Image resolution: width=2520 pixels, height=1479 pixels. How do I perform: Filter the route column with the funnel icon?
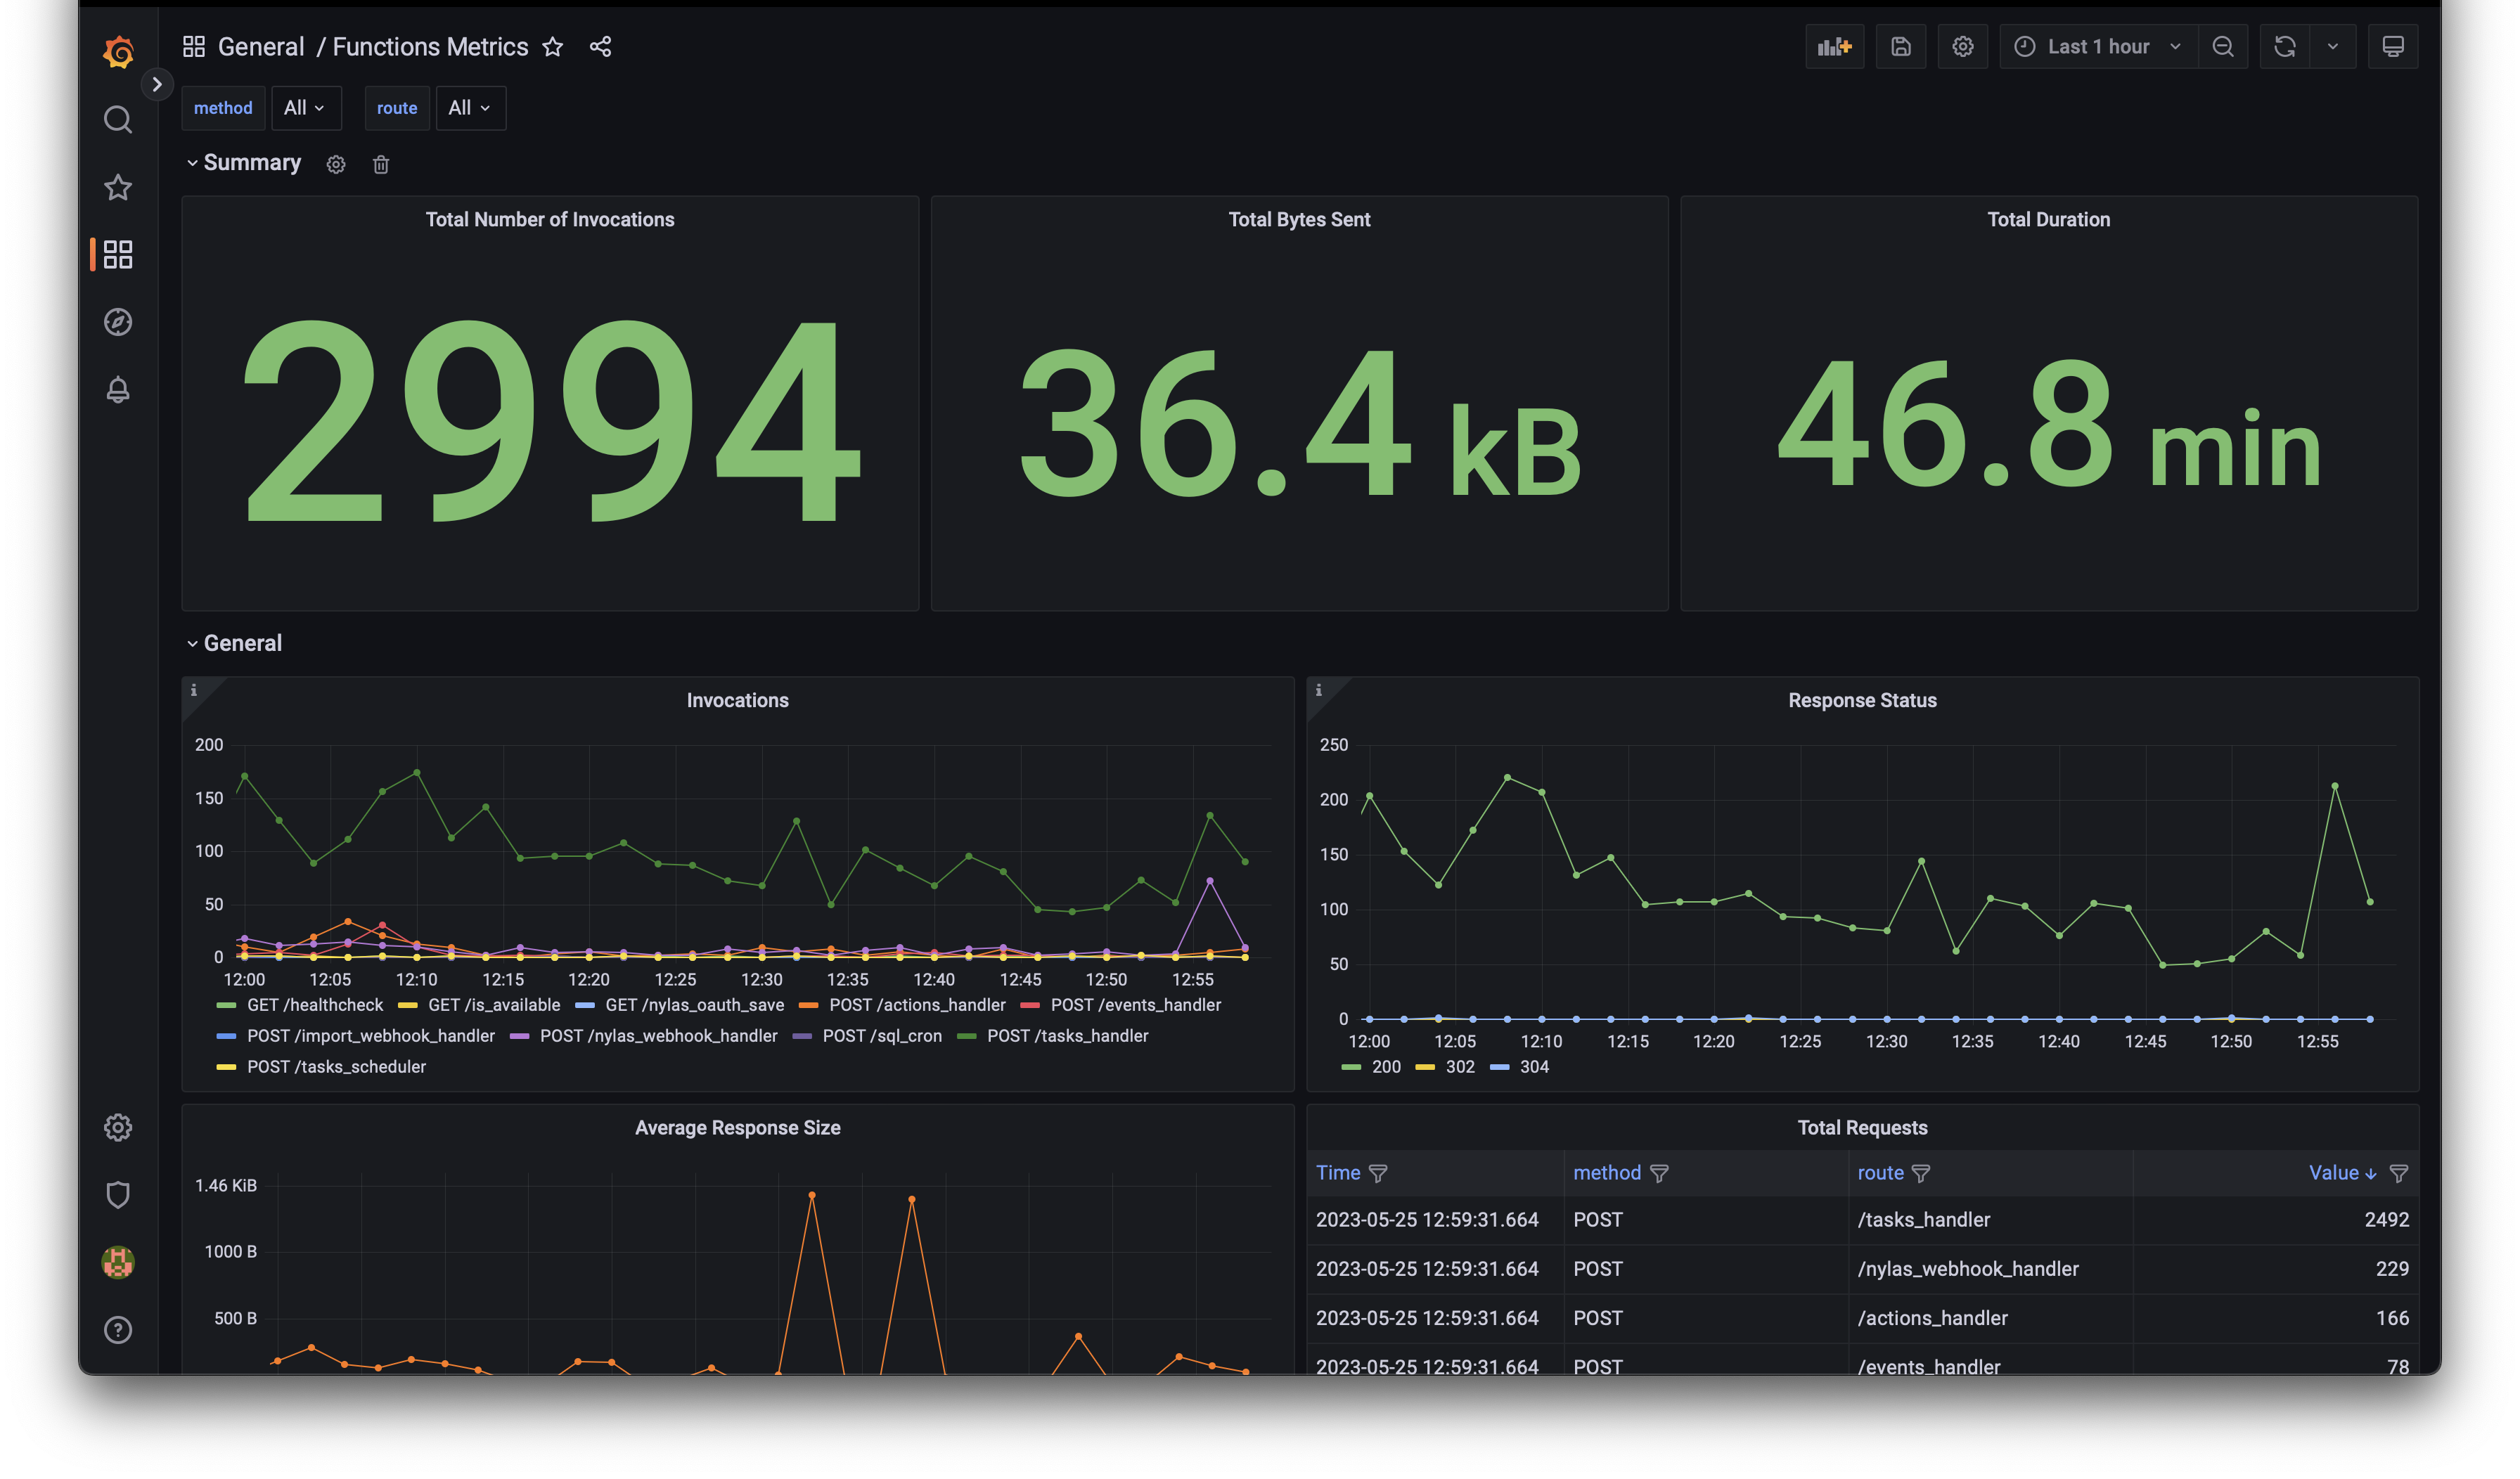click(1921, 1173)
